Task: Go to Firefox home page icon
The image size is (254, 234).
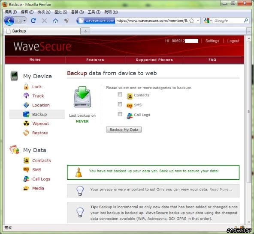Action: coord(55,21)
